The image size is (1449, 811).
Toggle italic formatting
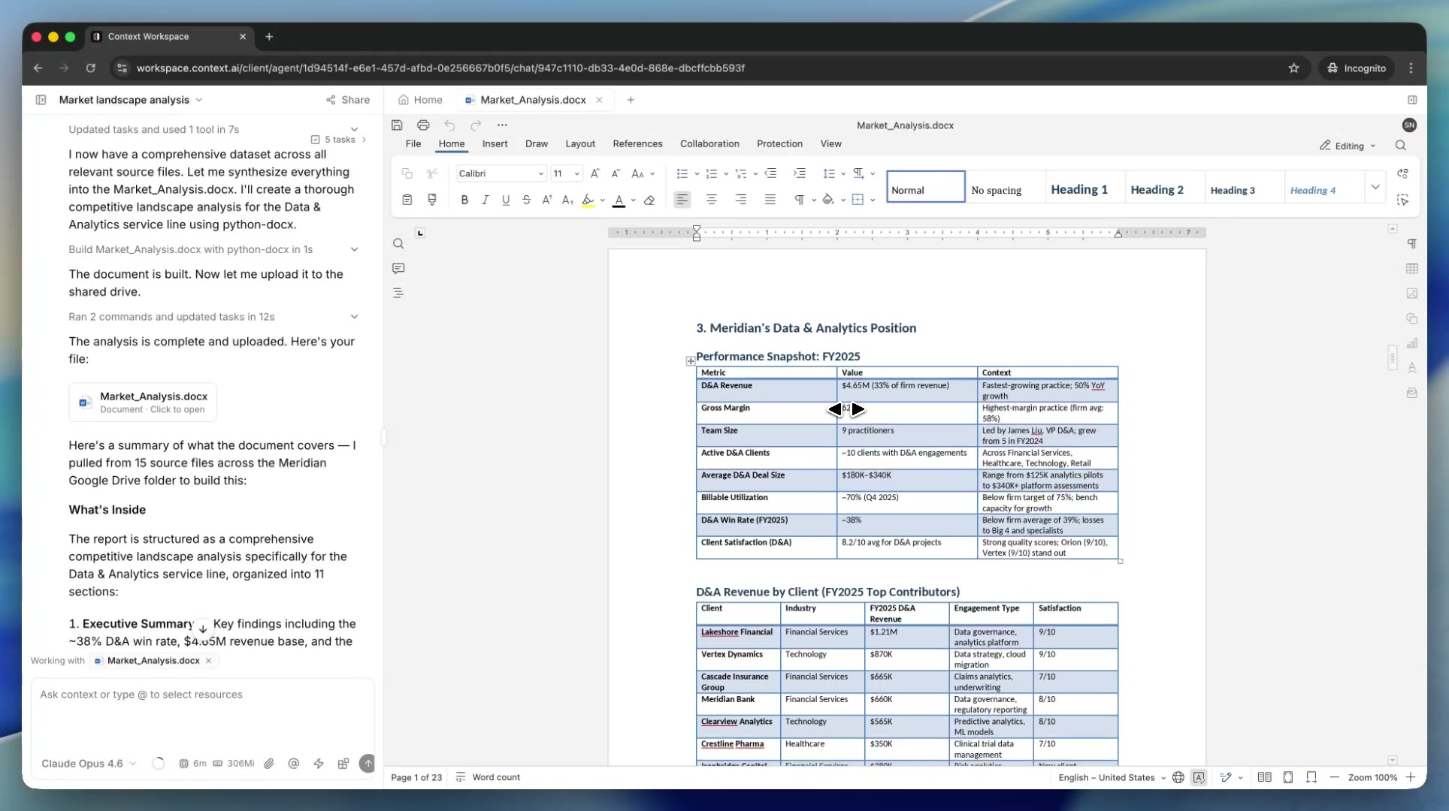coord(485,200)
